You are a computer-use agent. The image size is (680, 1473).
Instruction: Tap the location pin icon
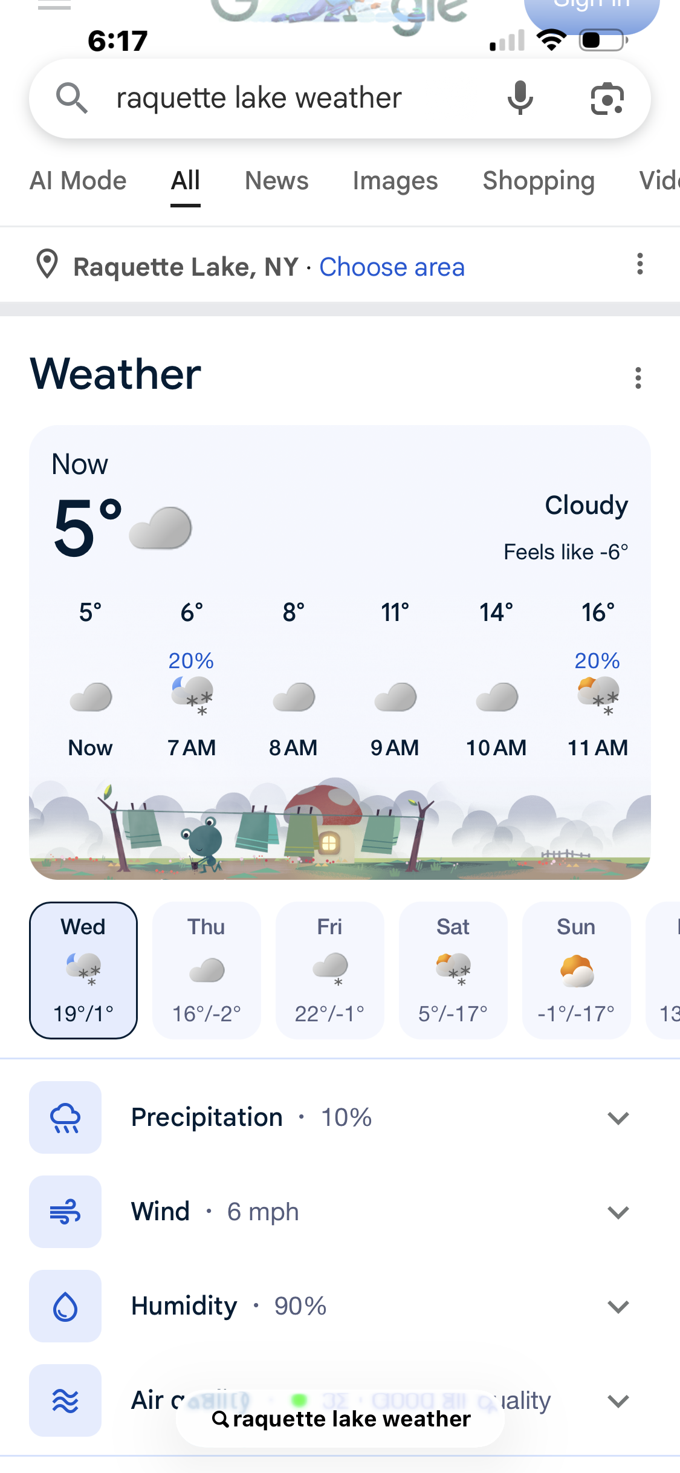[47, 264]
